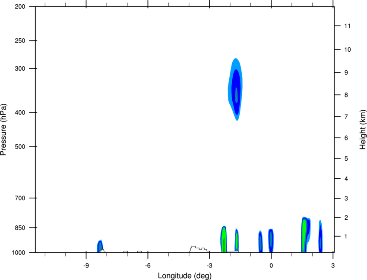Screen dimensions: 367x280
Task: Click the 'Height (km)' axis title
Action: 363,129
